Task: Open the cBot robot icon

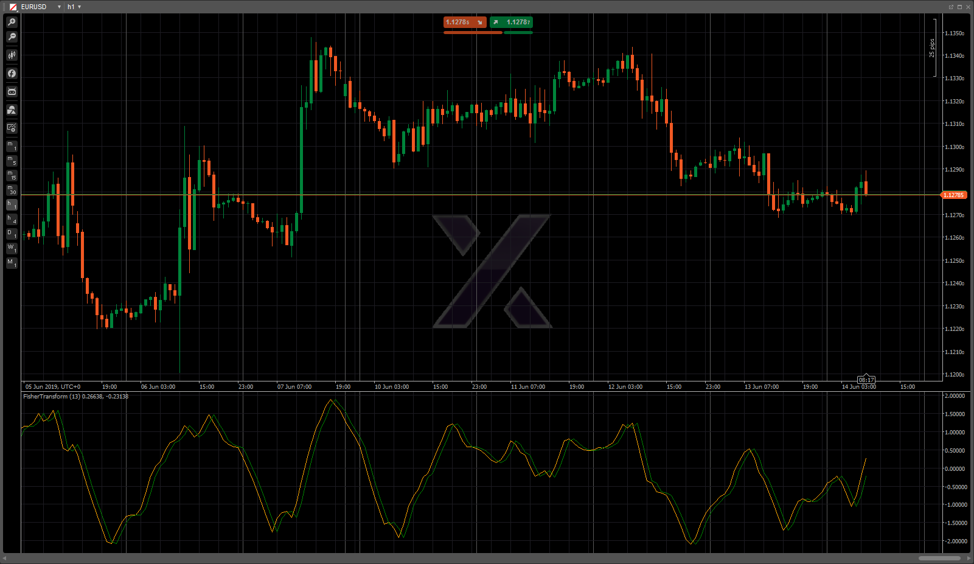Action: 12,92
